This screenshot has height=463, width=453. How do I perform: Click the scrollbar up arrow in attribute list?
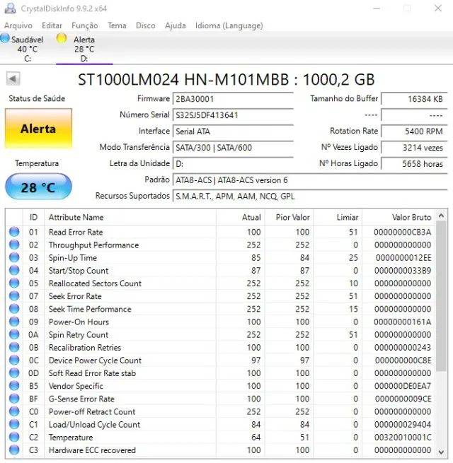[x=441, y=216]
